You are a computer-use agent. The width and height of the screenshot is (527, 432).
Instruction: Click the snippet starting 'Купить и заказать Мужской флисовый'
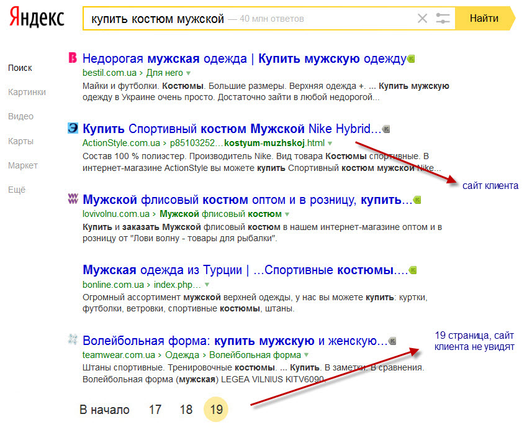tap(262, 232)
